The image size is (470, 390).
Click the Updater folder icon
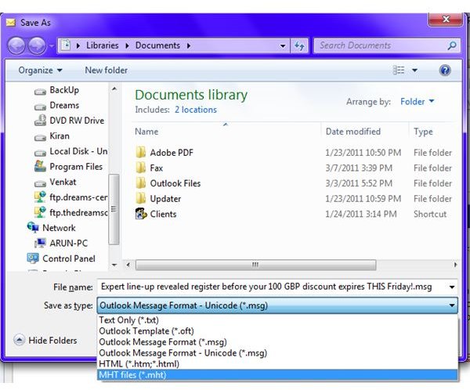140,198
